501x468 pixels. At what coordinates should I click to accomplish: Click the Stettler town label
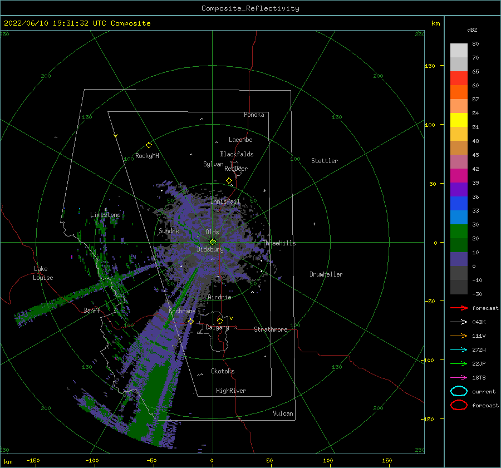(x=325, y=161)
